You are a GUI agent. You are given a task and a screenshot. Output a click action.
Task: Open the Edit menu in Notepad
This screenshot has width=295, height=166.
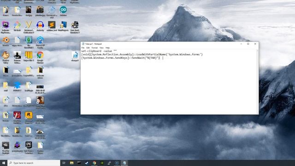click(88, 48)
